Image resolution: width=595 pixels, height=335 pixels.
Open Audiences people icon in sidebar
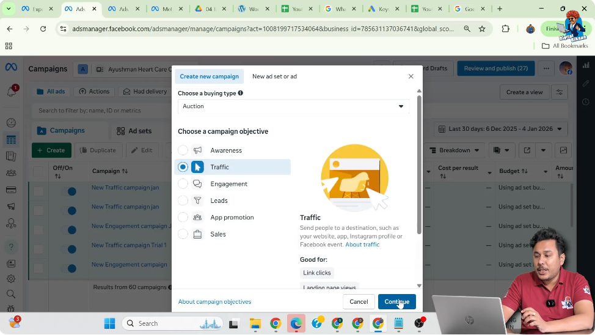11,173
